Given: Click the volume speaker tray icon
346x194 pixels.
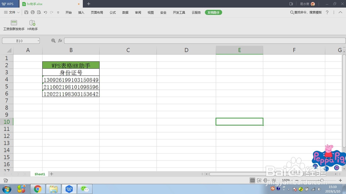Looking at the screenshot, I should tap(319, 189).
